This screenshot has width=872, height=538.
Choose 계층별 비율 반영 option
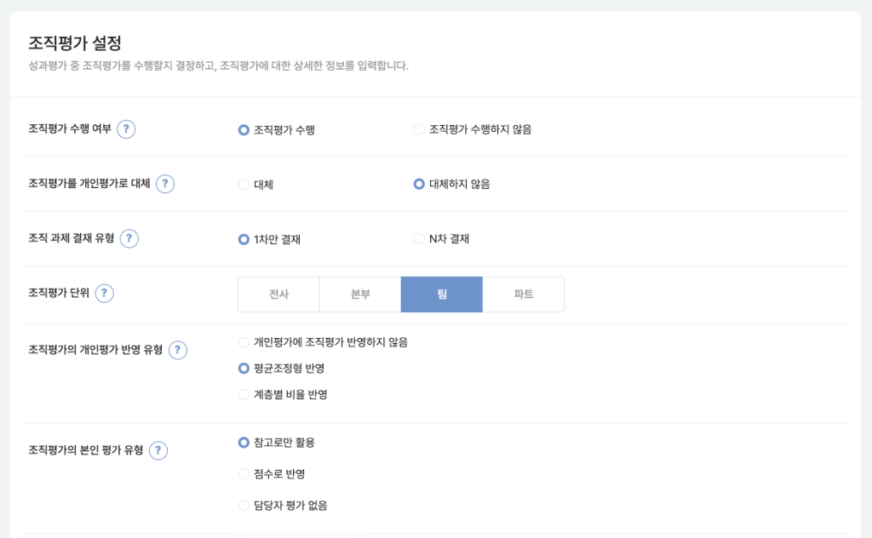283,395
